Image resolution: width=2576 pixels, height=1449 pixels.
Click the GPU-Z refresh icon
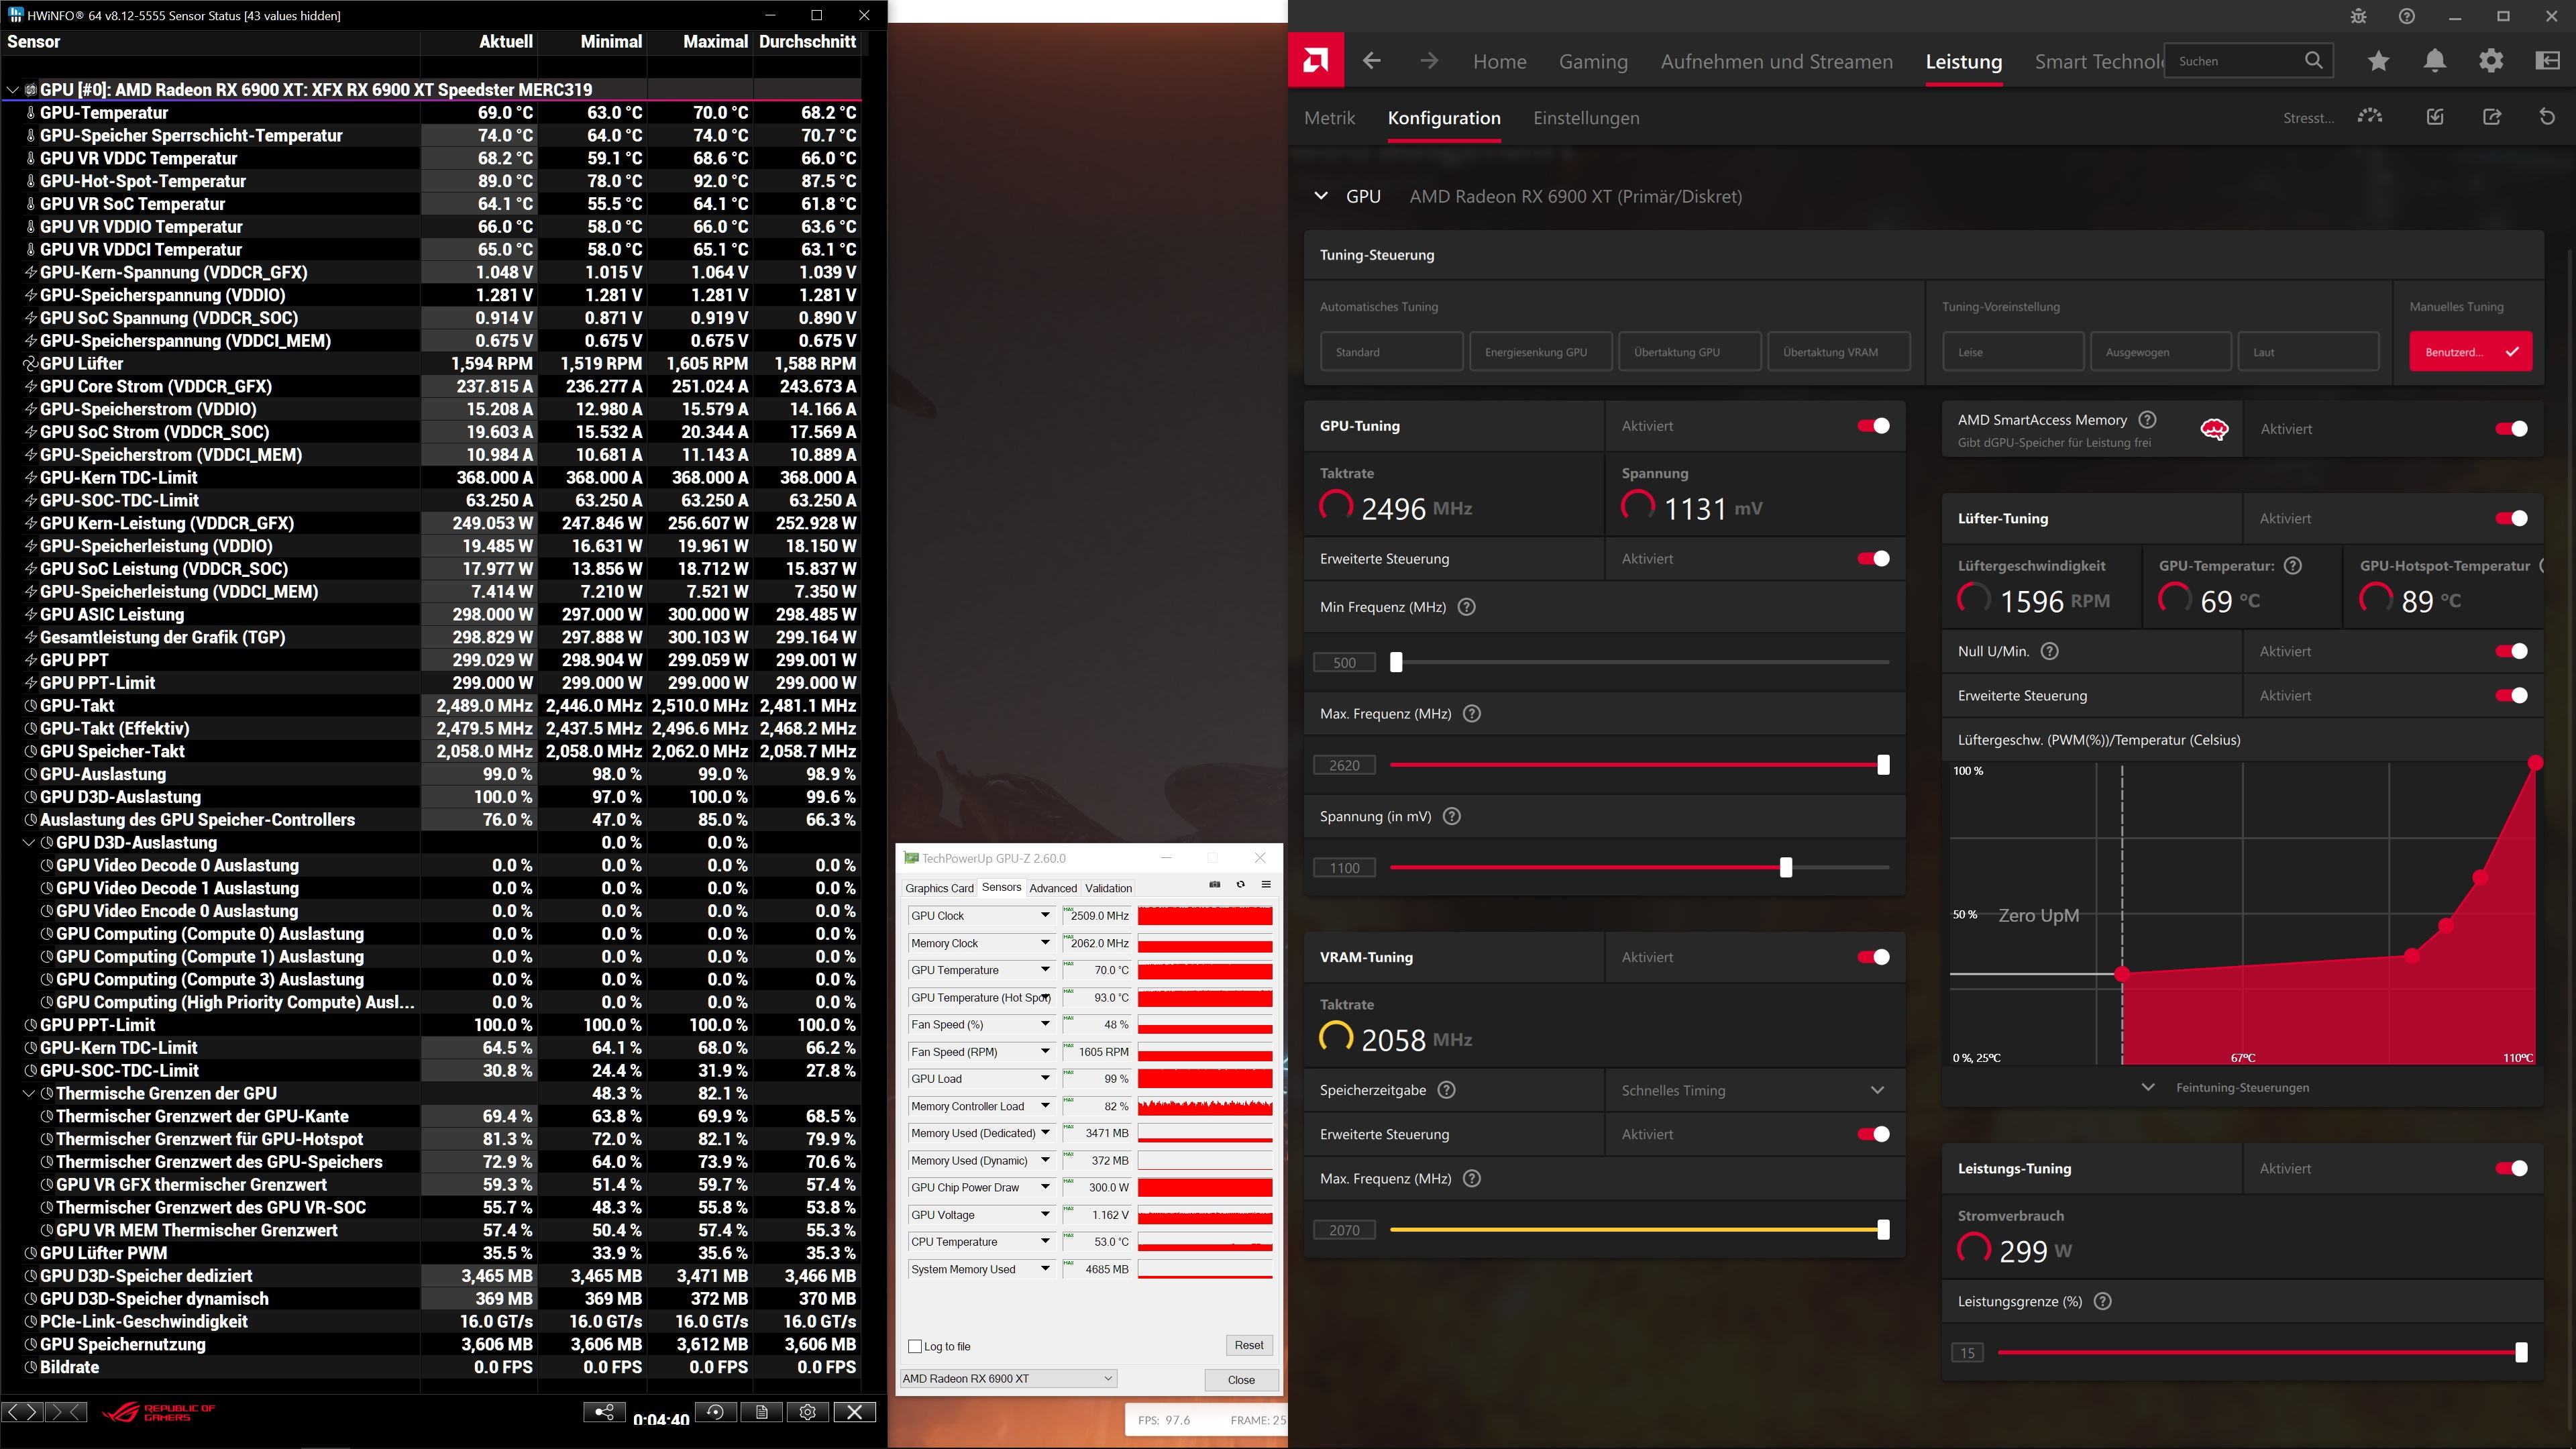point(1240,885)
